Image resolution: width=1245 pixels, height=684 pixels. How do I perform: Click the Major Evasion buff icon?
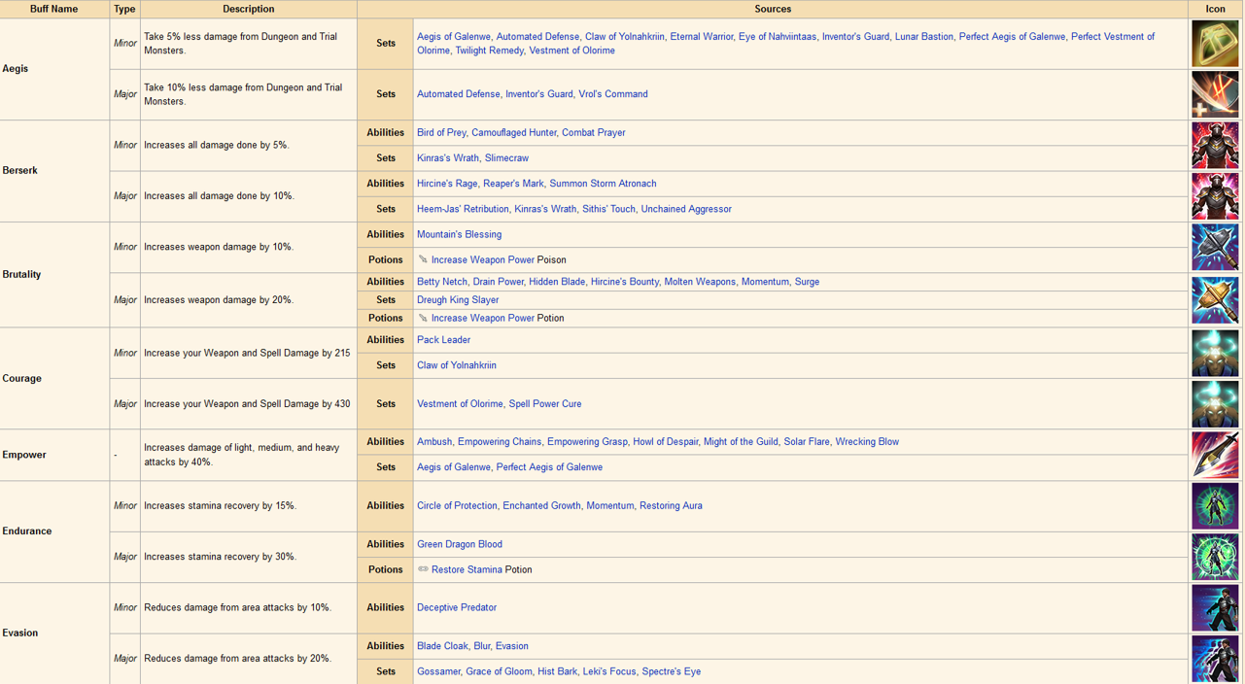tap(1215, 659)
